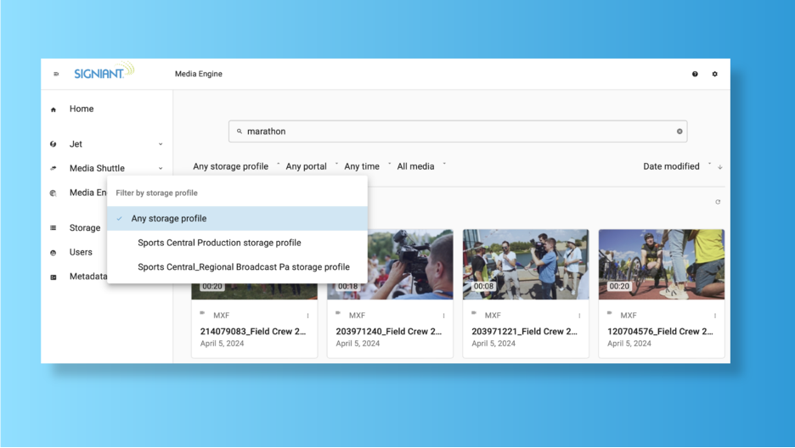Select Sports Central Production storage profile
795x448 pixels.
click(237, 243)
